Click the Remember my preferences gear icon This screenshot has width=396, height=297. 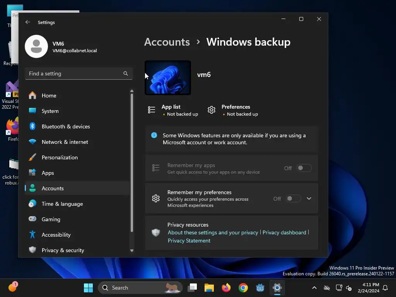coord(156,198)
